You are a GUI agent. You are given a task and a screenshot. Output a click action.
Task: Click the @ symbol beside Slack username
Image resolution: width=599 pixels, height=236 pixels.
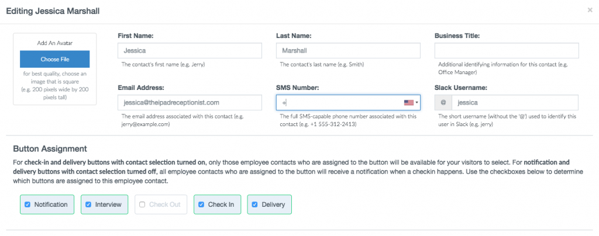443,103
